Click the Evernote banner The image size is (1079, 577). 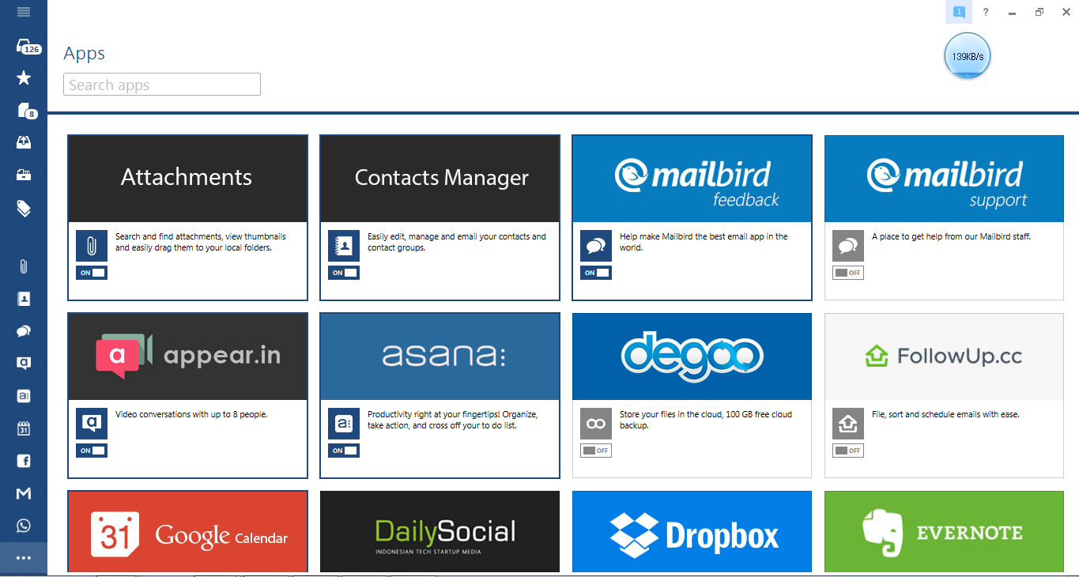tap(944, 531)
